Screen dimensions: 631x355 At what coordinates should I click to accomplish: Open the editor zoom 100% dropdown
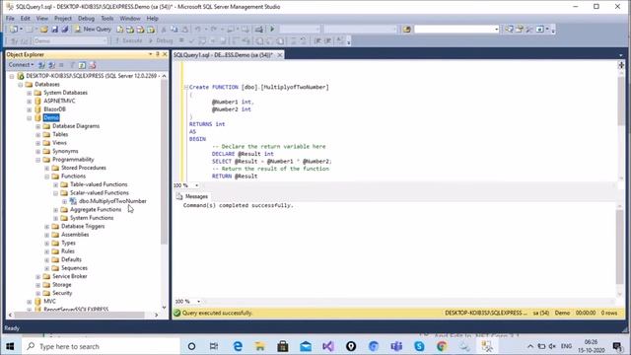coord(197,185)
